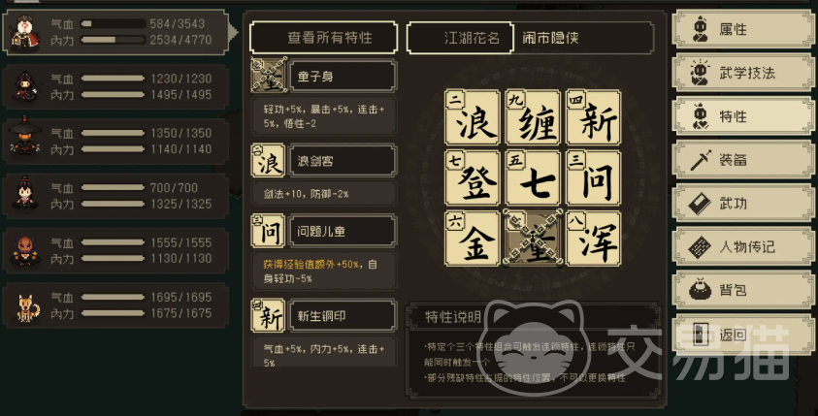Select 童子身 trait entry in list
The height and width of the screenshot is (416, 818).
pos(343,76)
